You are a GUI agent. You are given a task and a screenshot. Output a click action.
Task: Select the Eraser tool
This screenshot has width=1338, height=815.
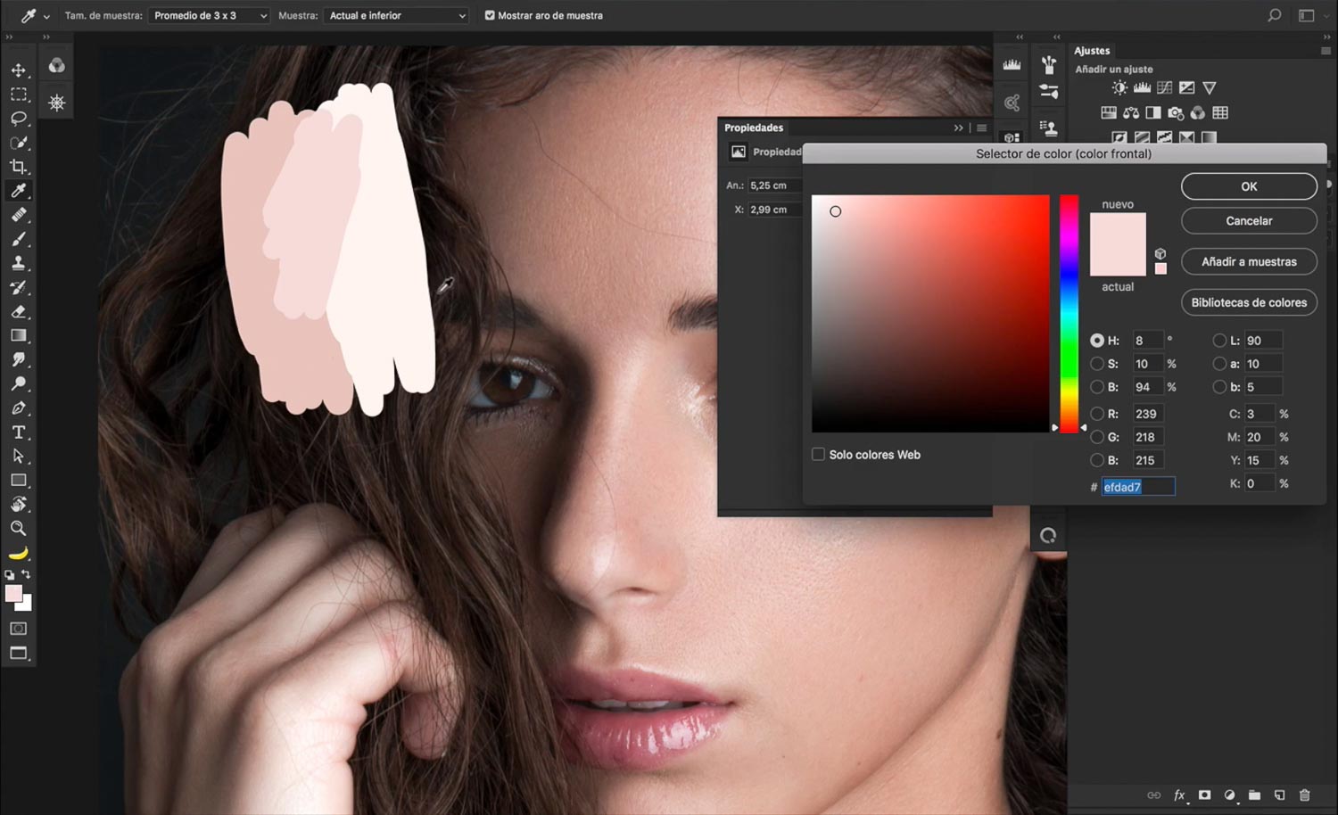point(19,311)
